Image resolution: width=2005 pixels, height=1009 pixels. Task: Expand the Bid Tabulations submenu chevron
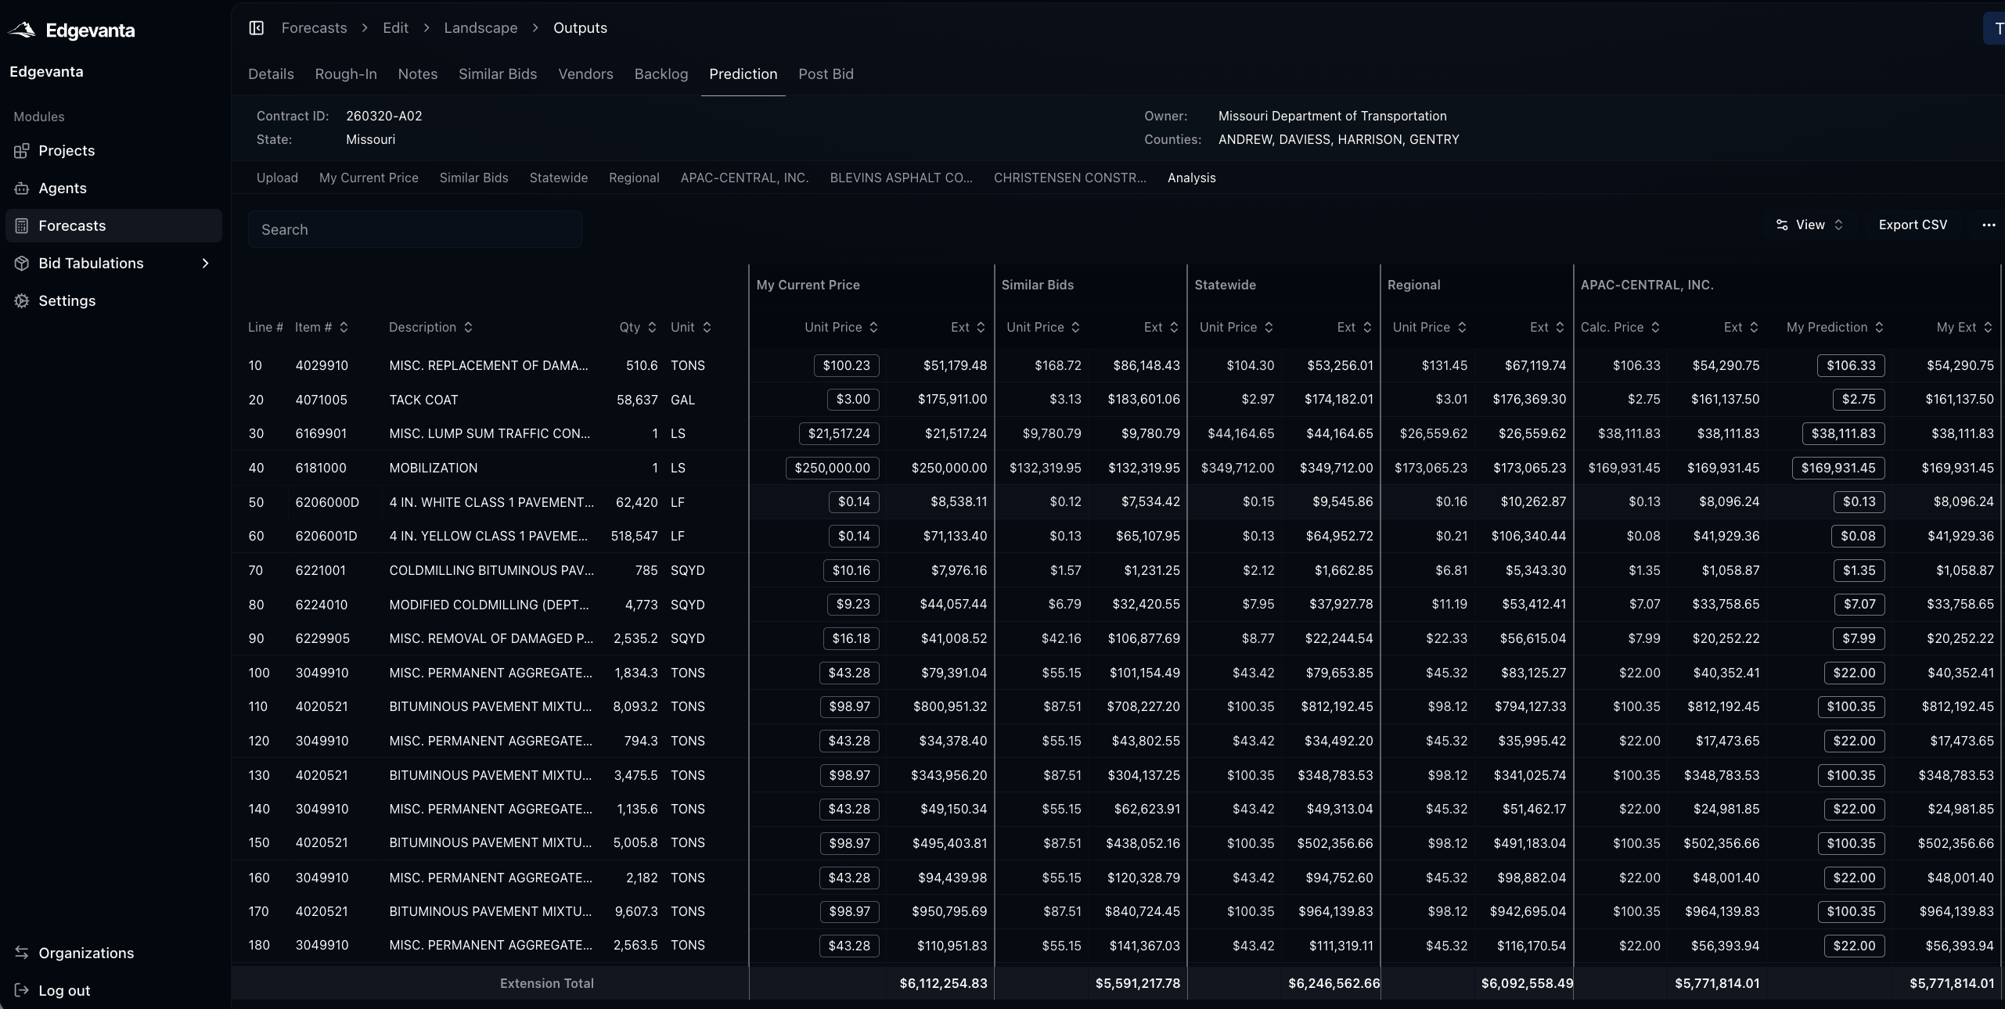pos(206,264)
